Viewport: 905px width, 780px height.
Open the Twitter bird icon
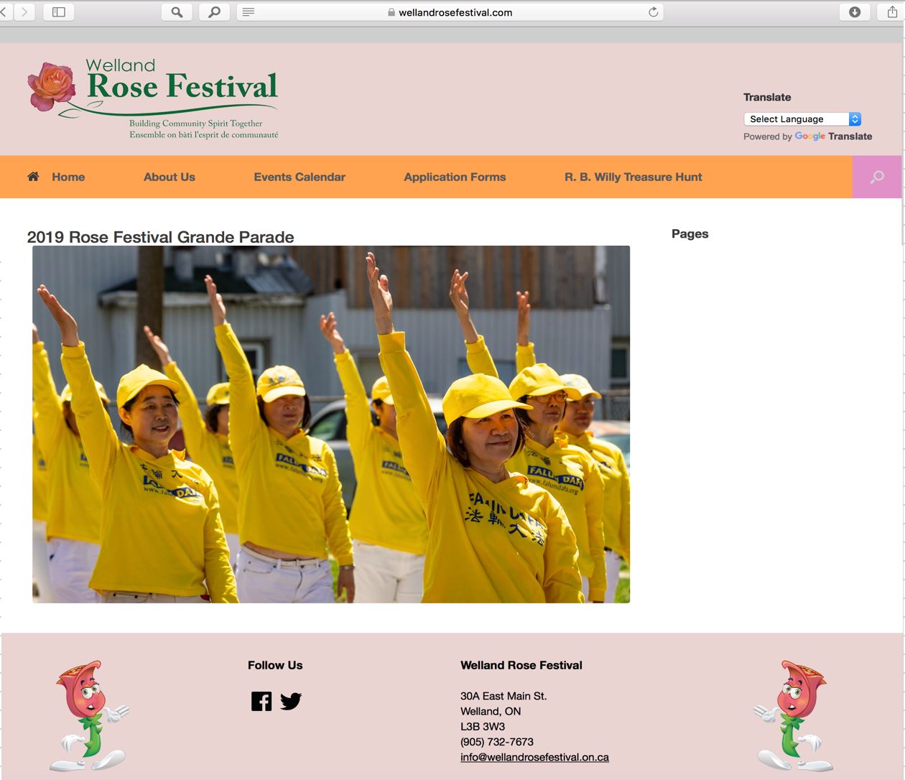[x=291, y=701]
